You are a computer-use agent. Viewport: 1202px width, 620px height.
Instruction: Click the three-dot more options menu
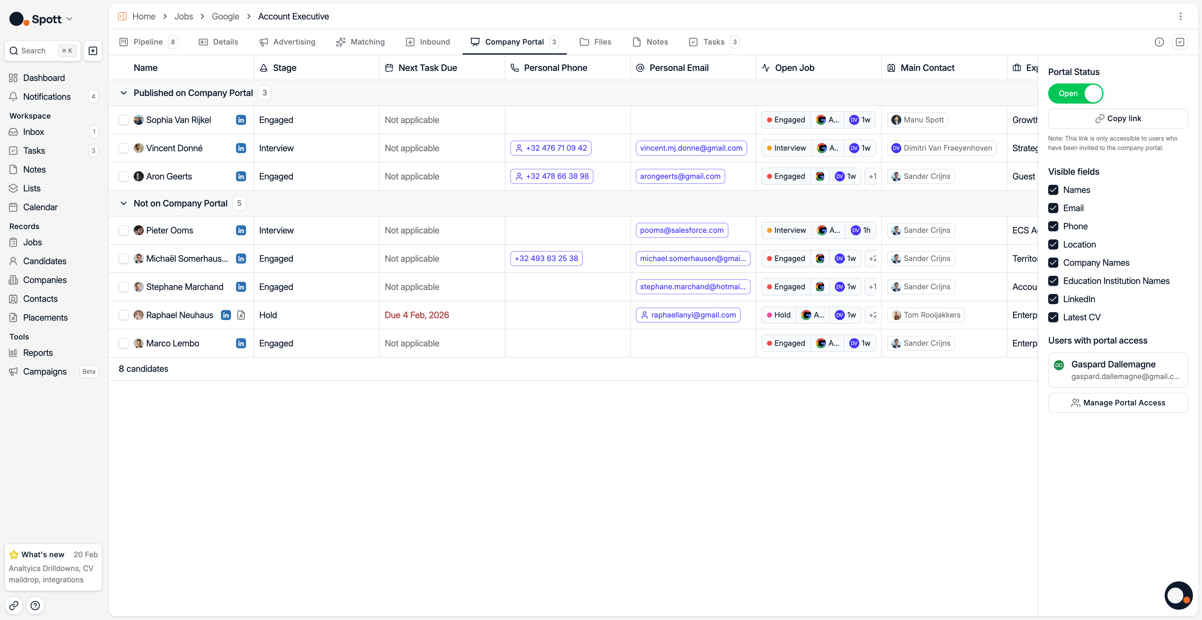click(x=1181, y=16)
